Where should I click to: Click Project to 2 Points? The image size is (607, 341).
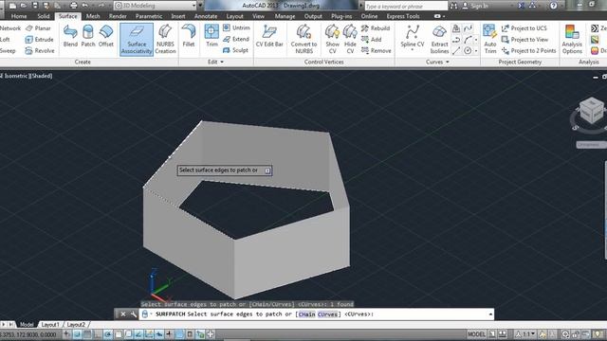click(x=528, y=50)
